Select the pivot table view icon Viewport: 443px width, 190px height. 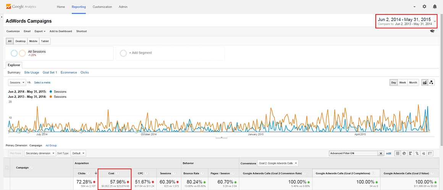click(430, 153)
